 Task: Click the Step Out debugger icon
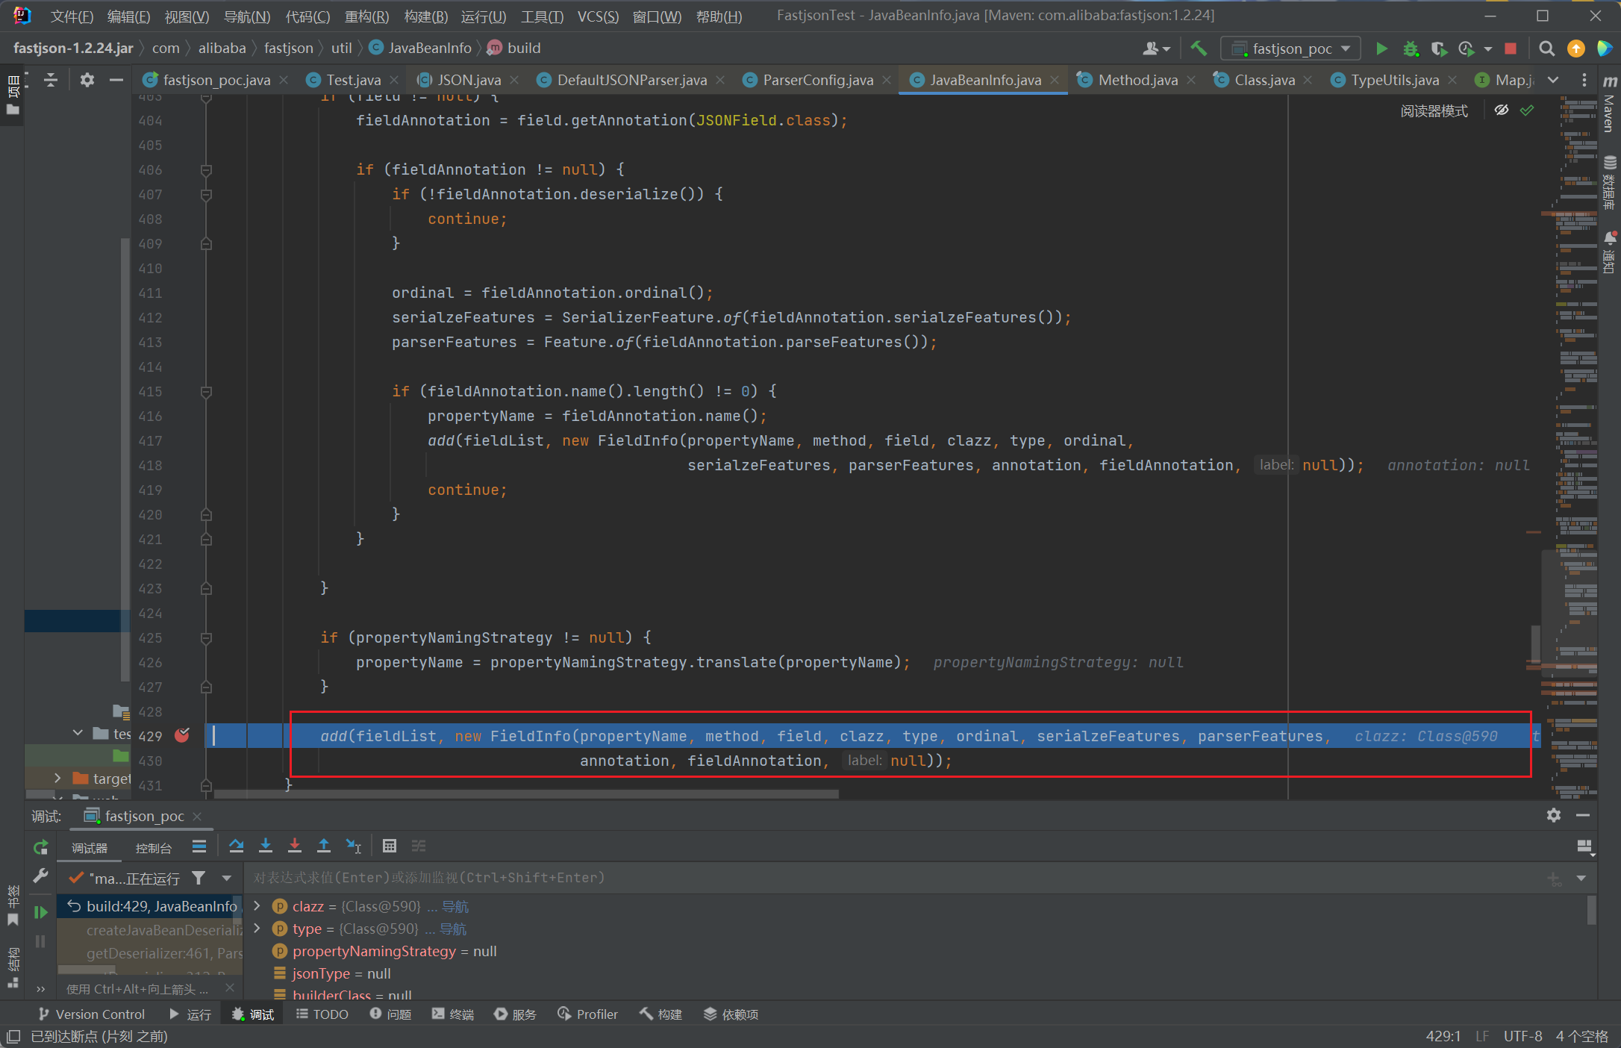pyautogui.click(x=324, y=846)
